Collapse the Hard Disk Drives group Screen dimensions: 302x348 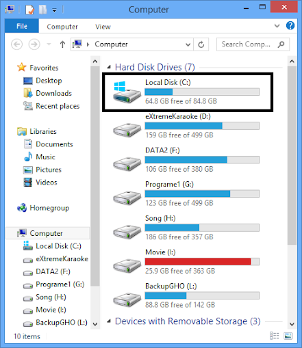109,67
